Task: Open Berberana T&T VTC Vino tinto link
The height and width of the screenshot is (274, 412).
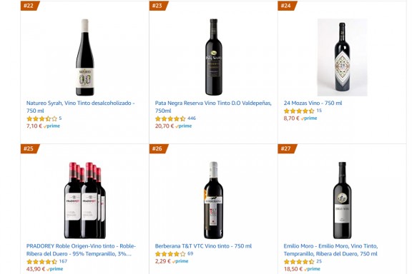Action: click(203, 246)
